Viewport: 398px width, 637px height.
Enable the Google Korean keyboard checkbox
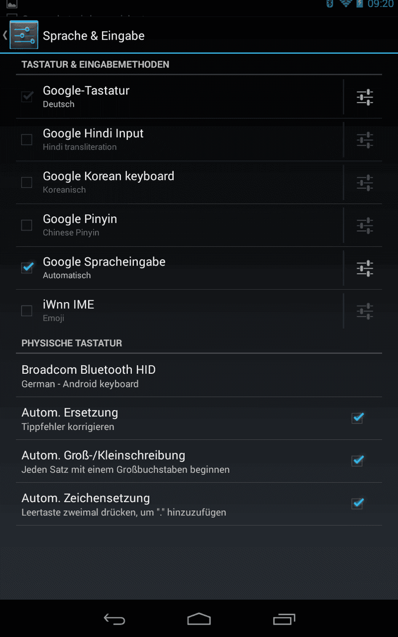pyautogui.click(x=27, y=182)
